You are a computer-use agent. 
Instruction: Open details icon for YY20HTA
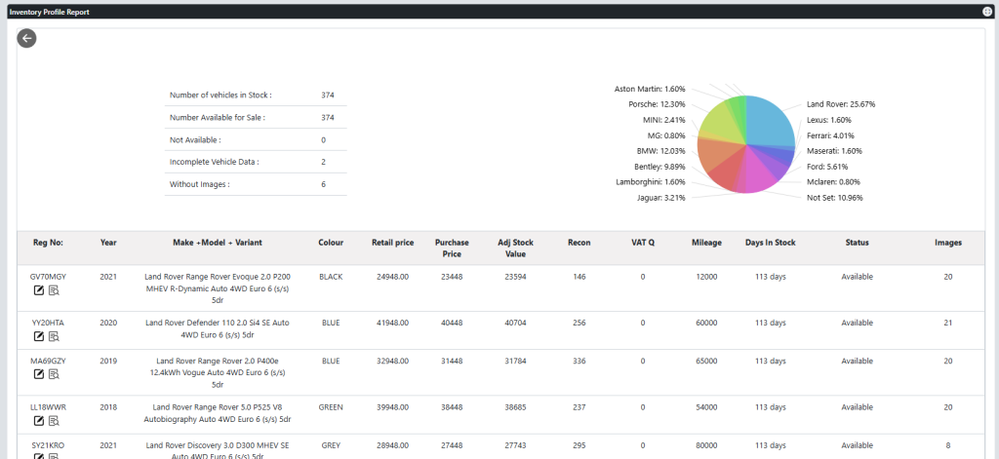coord(55,336)
